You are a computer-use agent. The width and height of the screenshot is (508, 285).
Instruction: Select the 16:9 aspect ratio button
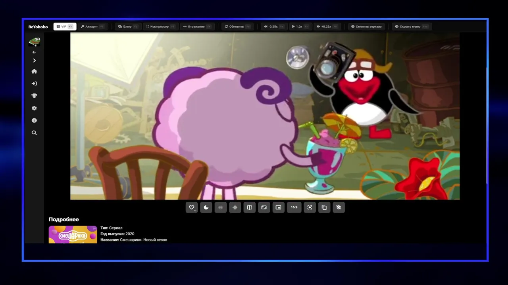(294, 207)
